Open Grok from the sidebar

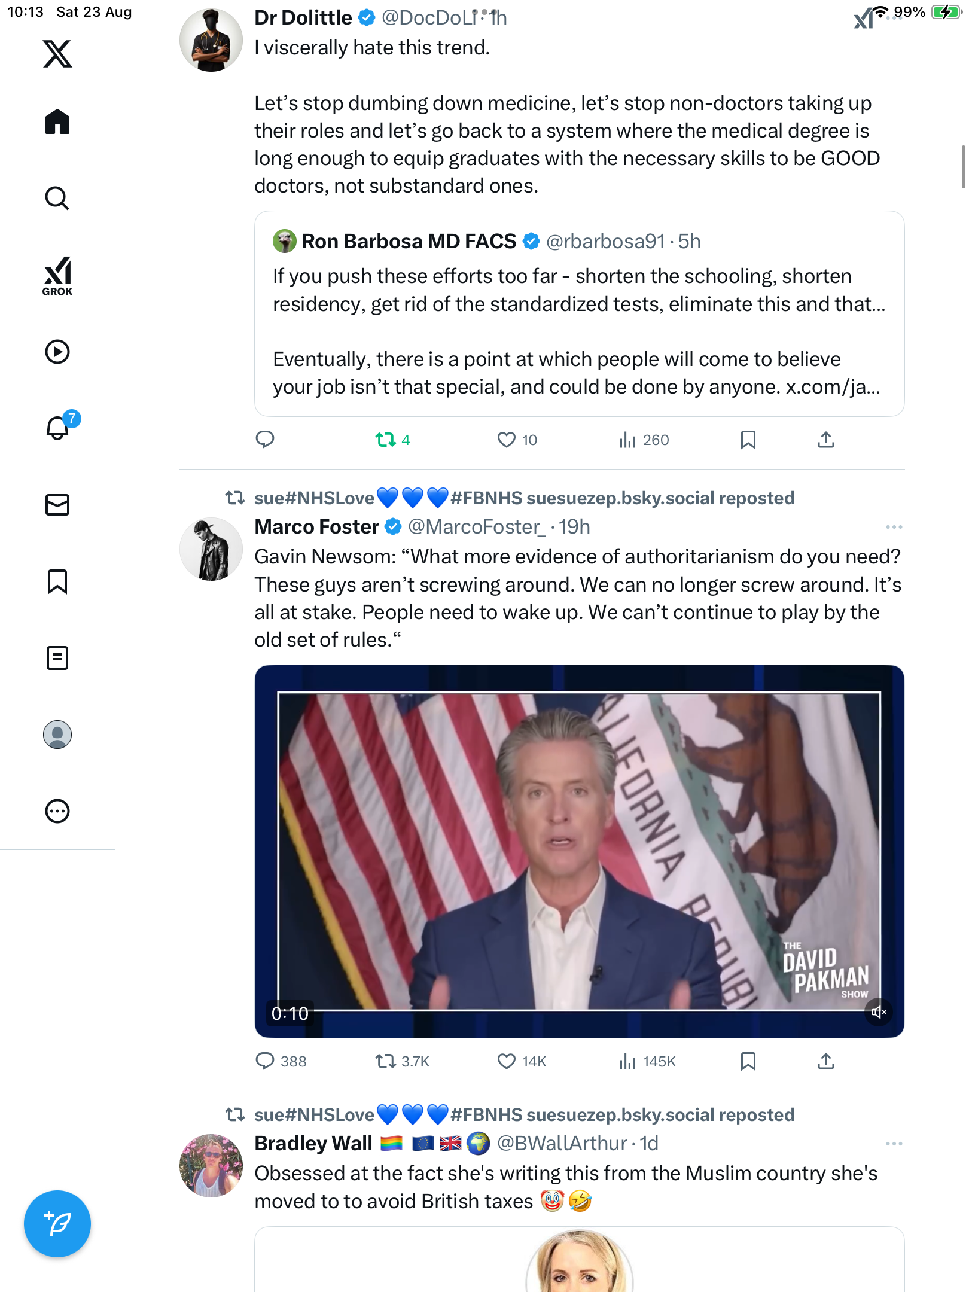57,276
